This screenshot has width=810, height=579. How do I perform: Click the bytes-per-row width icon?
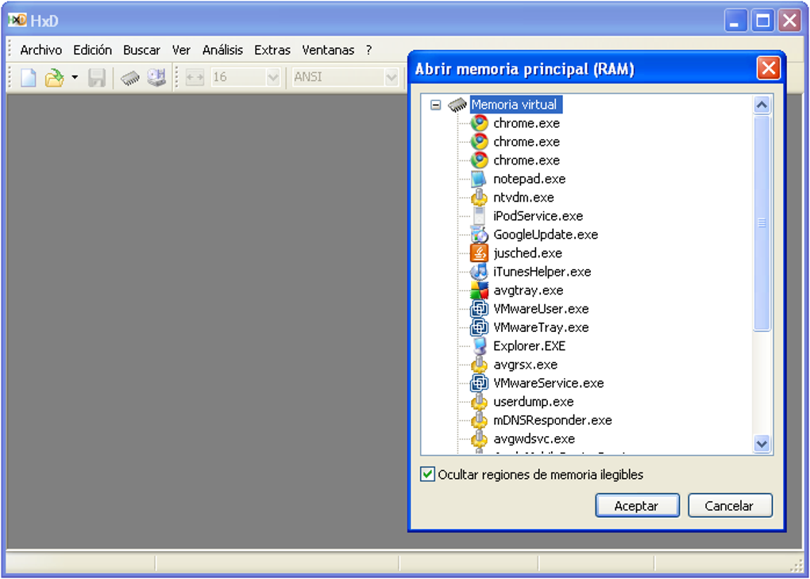[195, 78]
